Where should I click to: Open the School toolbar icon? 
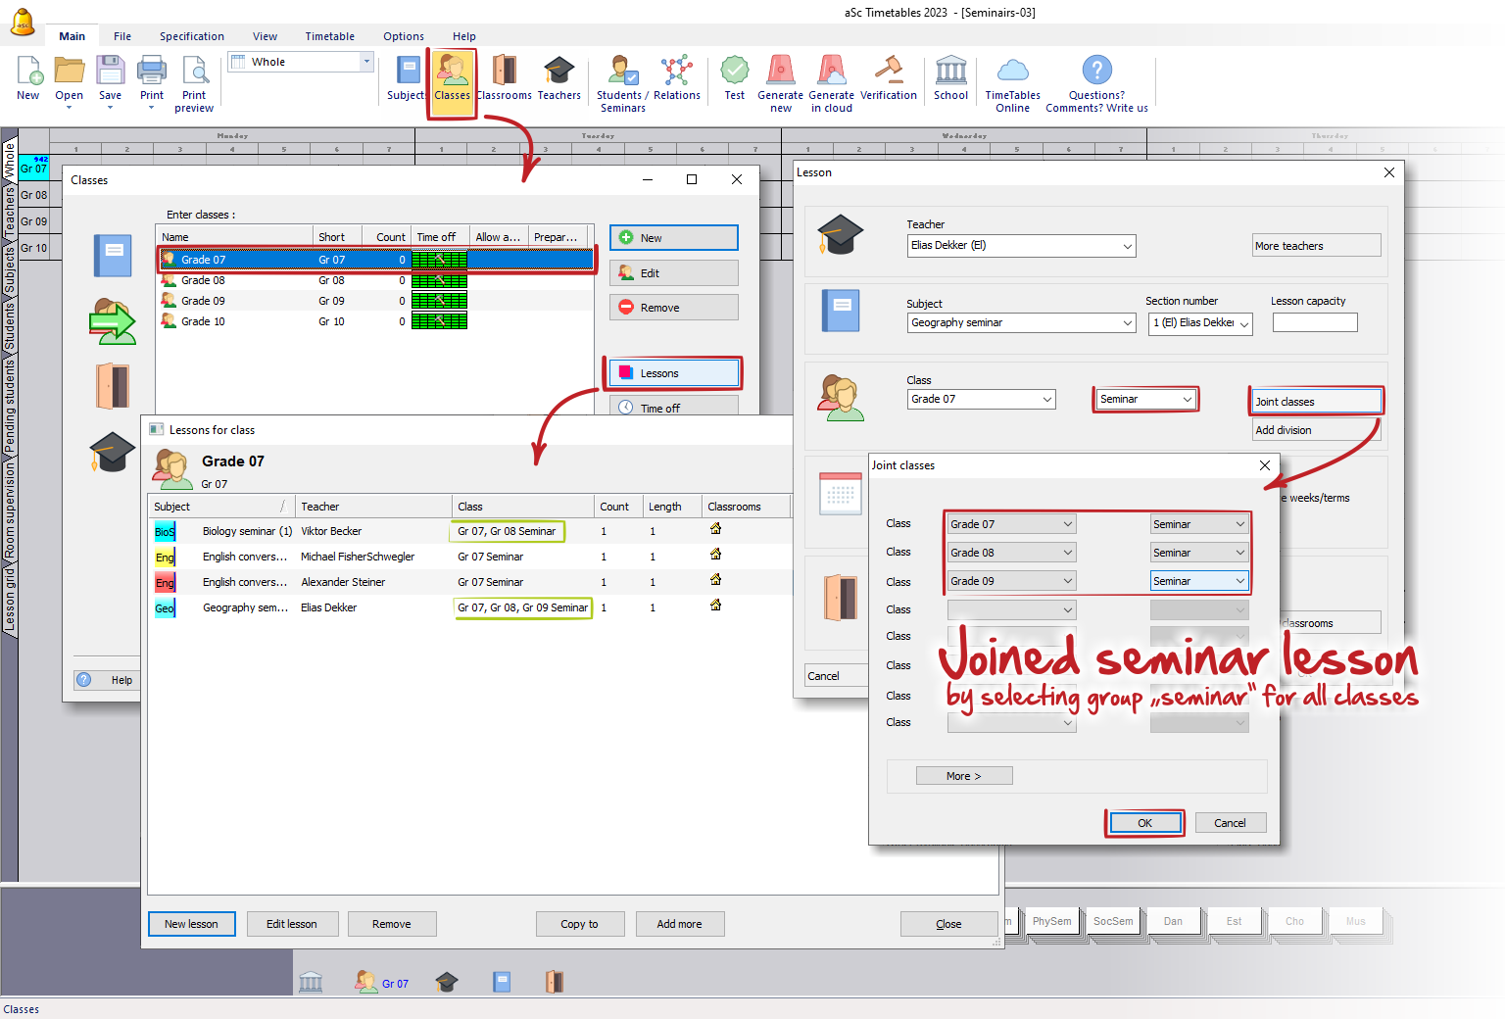click(x=950, y=78)
